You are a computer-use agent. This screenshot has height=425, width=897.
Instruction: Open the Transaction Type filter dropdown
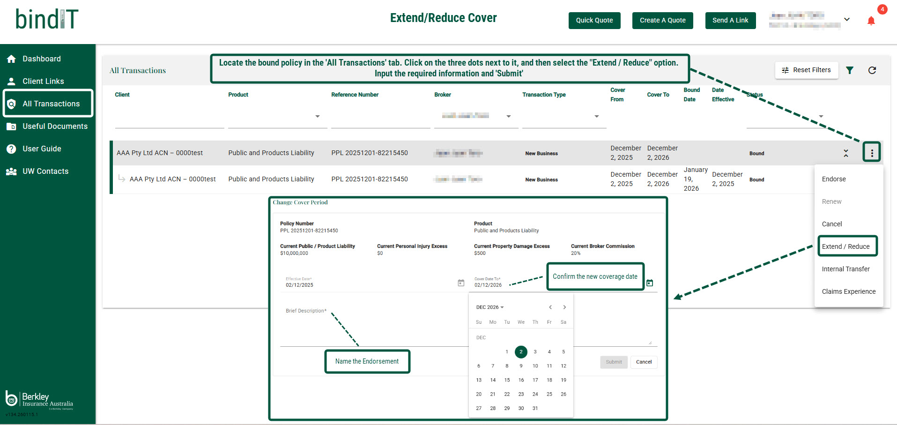[596, 116]
